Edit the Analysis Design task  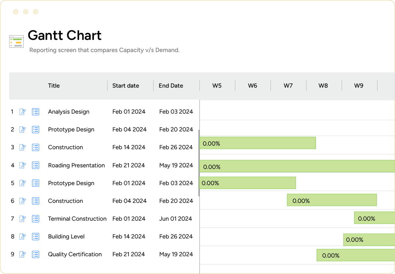coord(22,112)
